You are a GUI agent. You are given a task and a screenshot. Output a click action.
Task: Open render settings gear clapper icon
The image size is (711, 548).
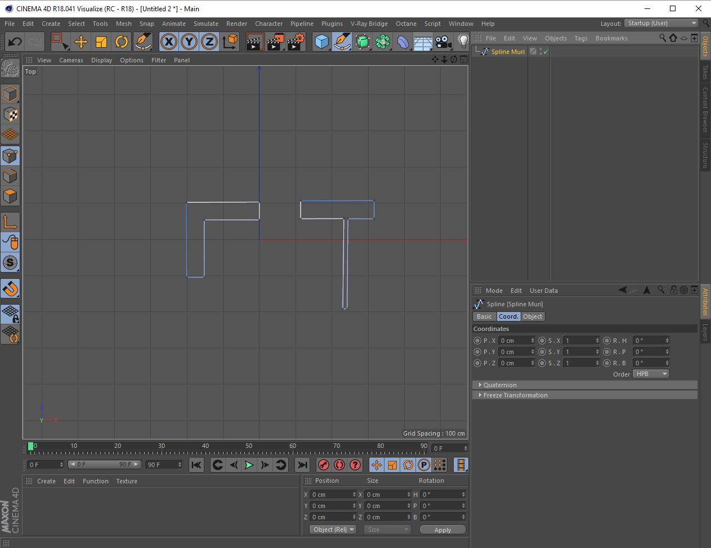pyautogui.click(x=296, y=42)
